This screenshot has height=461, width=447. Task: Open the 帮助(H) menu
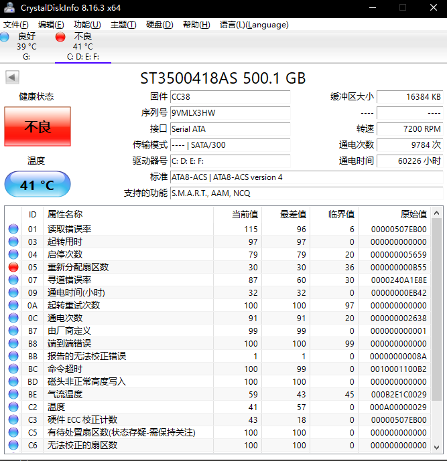click(x=196, y=25)
